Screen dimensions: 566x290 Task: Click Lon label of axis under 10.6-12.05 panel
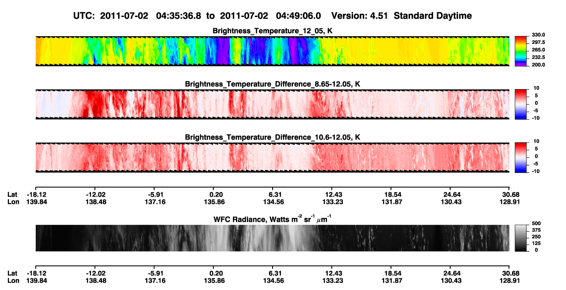[x=13, y=202]
